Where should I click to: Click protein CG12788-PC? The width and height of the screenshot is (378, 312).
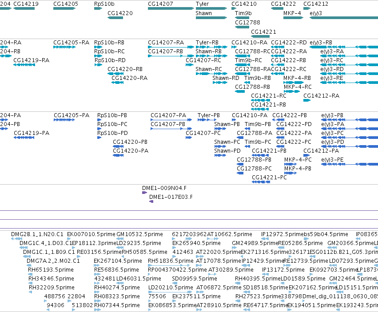pyautogui.click(x=254, y=169)
